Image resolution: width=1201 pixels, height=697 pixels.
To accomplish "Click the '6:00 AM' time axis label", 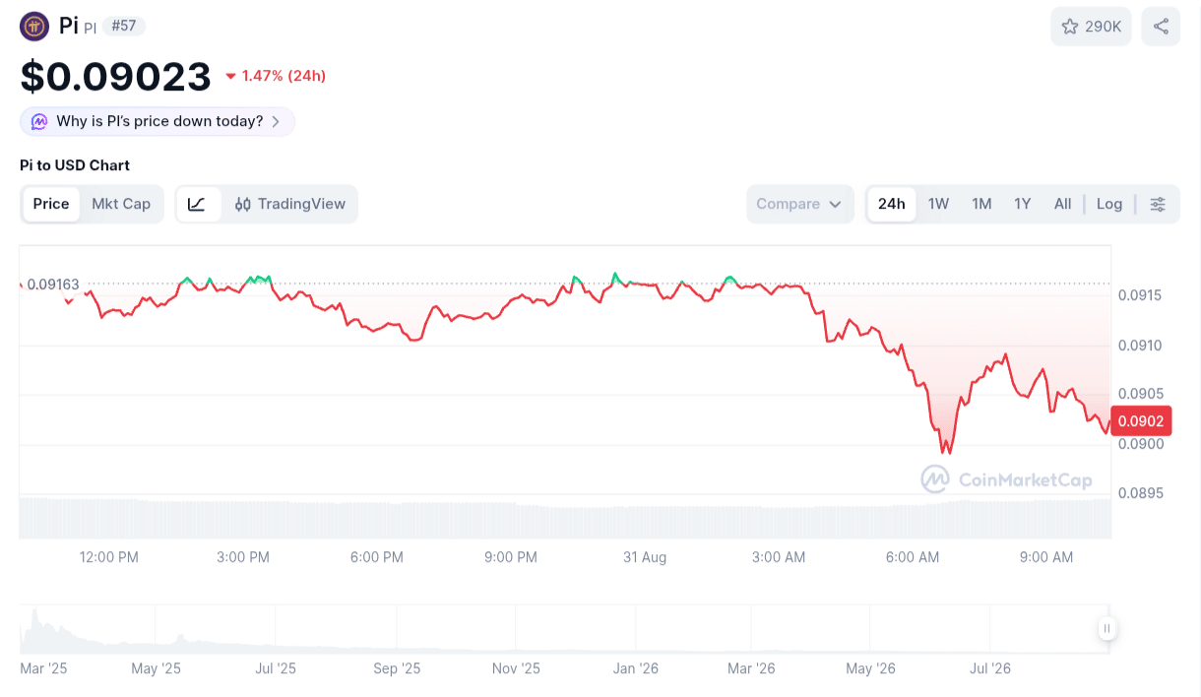I will [913, 557].
